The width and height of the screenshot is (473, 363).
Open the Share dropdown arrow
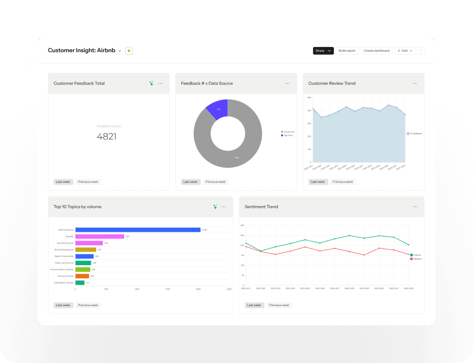(x=330, y=51)
